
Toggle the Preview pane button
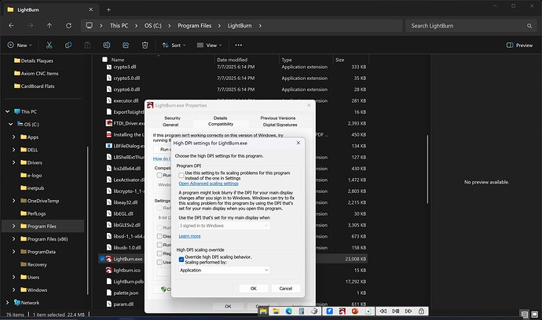pos(519,45)
